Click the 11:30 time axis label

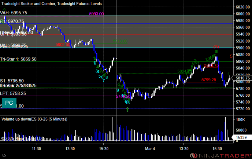(36, 148)
